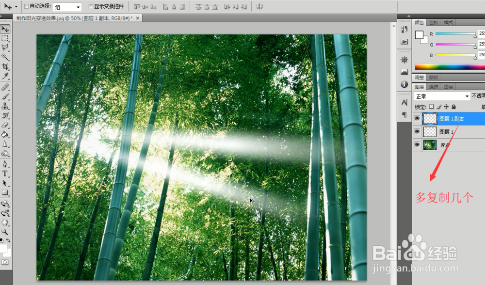
Task: Switch to the 调整 tab
Action: point(420,77)
